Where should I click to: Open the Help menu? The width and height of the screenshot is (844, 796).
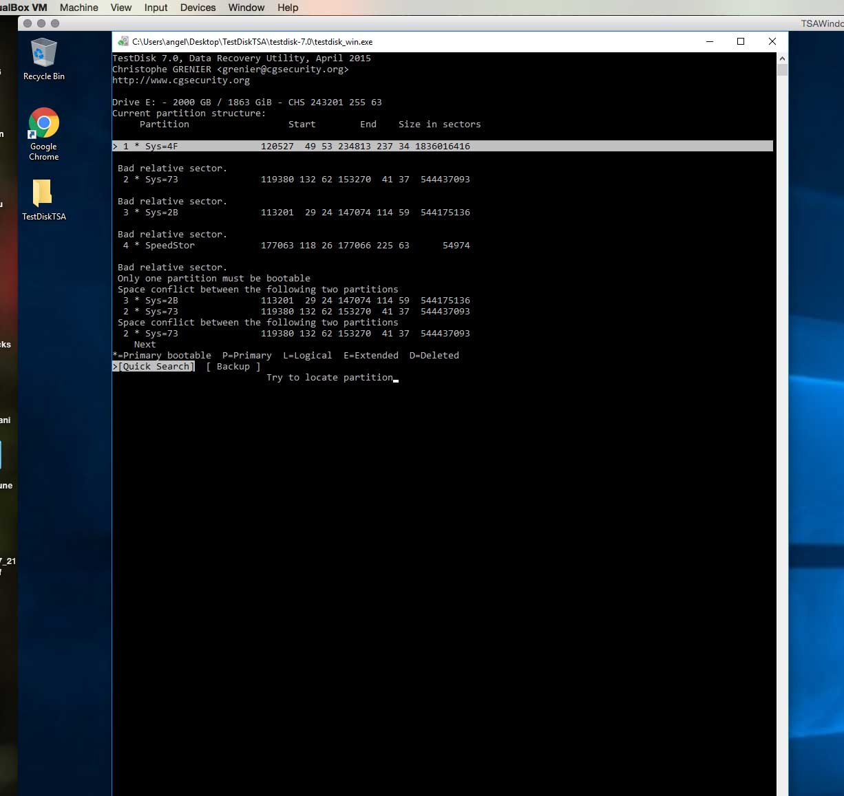(x=288, y=8)
